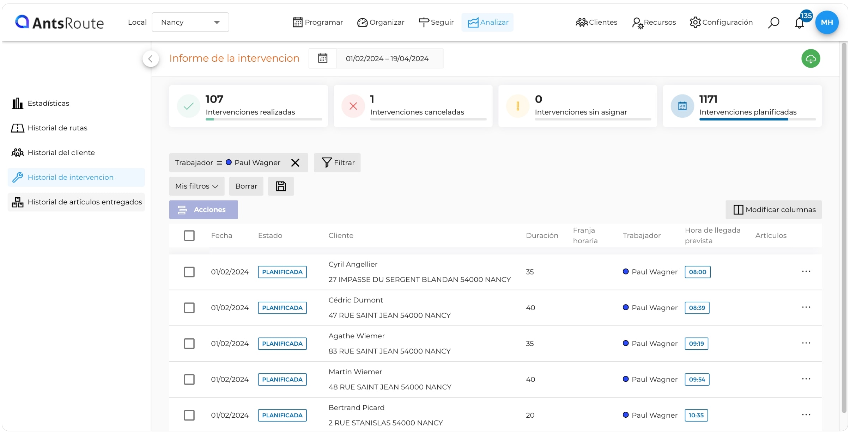
Task: Click the green check icon for realizadas
Action: click(189, 106)
